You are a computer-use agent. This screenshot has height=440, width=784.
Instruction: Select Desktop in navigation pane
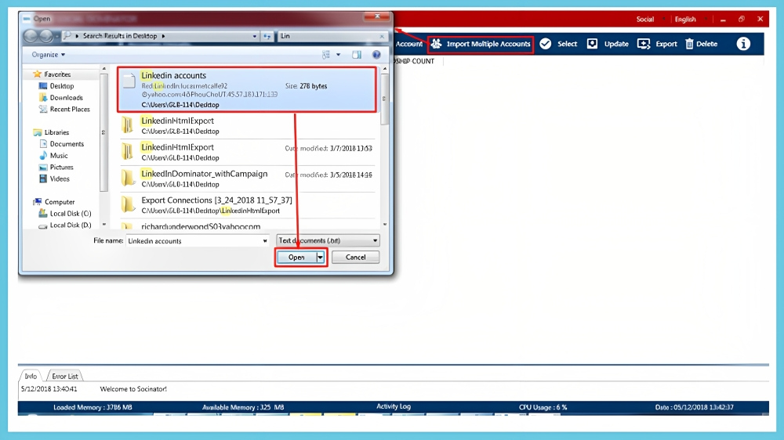(56, 86)
